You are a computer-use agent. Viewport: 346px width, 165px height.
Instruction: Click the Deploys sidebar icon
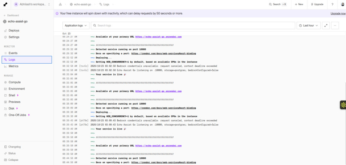[6, 30]
